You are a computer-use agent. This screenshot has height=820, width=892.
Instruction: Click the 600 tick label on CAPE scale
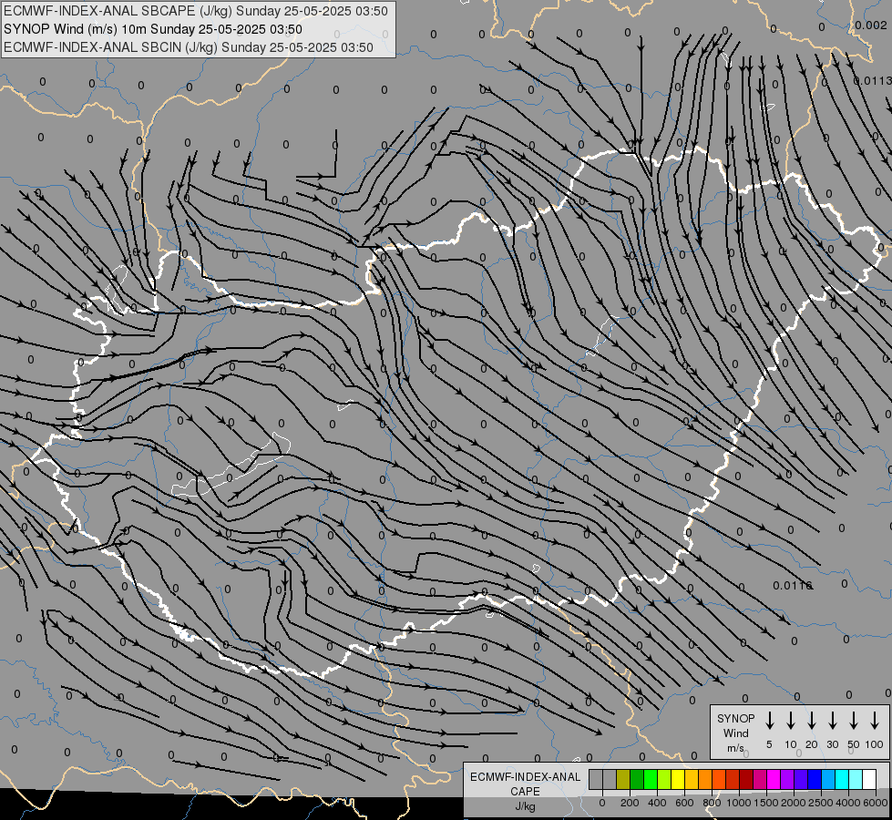click(x=684, y=803)
